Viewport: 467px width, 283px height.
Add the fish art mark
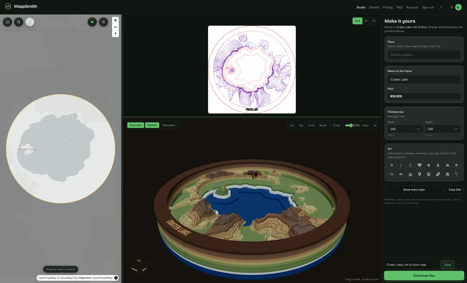(401, 174)
